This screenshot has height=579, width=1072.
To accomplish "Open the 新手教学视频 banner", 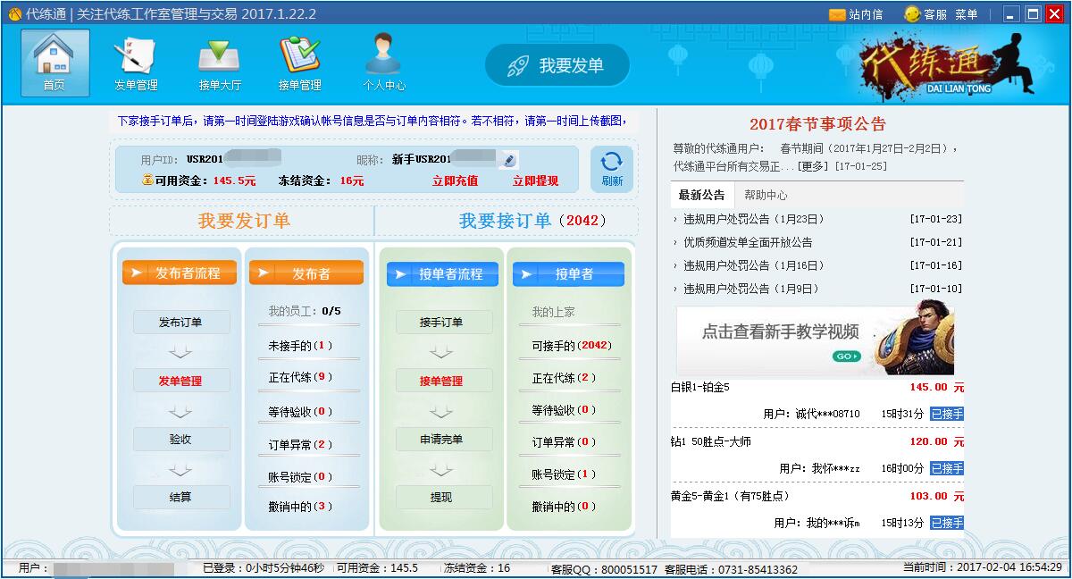I will [x=814, y=340].
